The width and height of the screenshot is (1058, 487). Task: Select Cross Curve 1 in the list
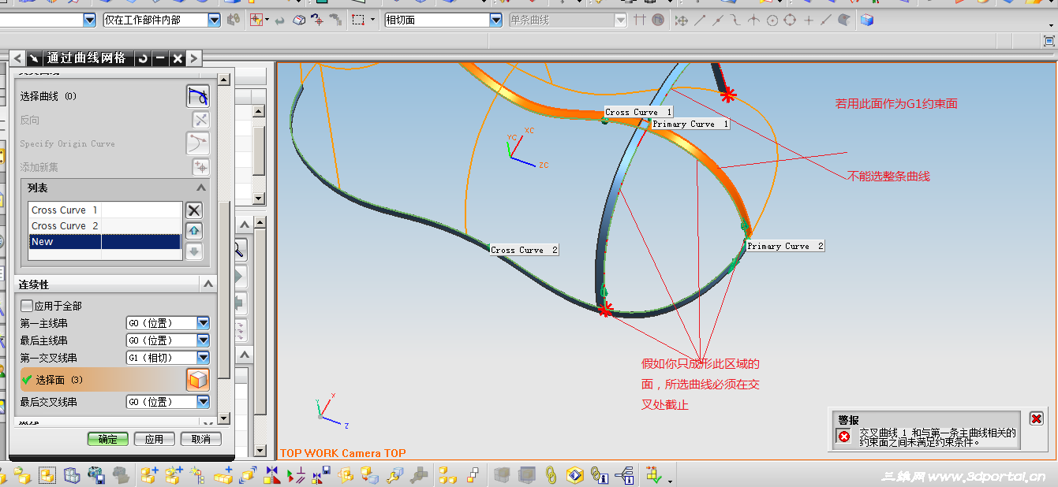pos(105,210)
